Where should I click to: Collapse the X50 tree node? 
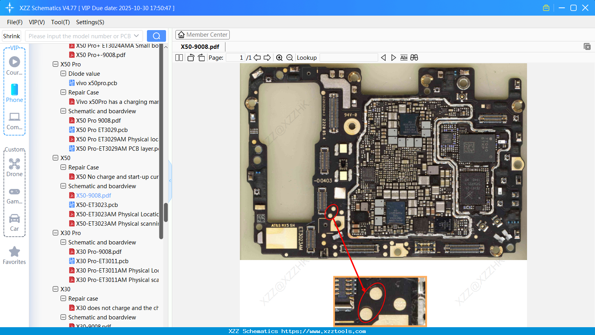point(55,158)
